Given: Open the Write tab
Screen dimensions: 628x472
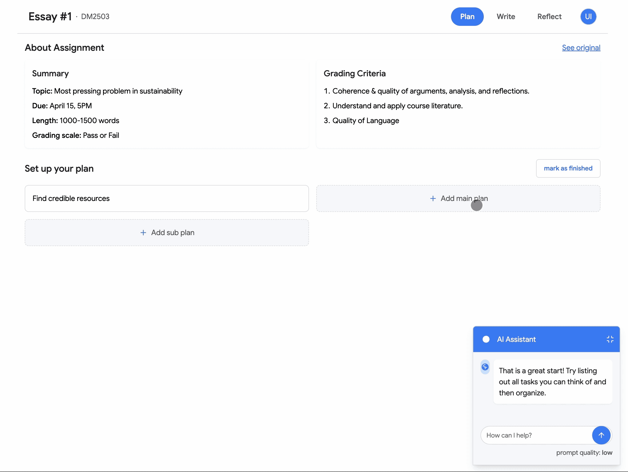Looking at the screenshot, I should click(506, 17).
